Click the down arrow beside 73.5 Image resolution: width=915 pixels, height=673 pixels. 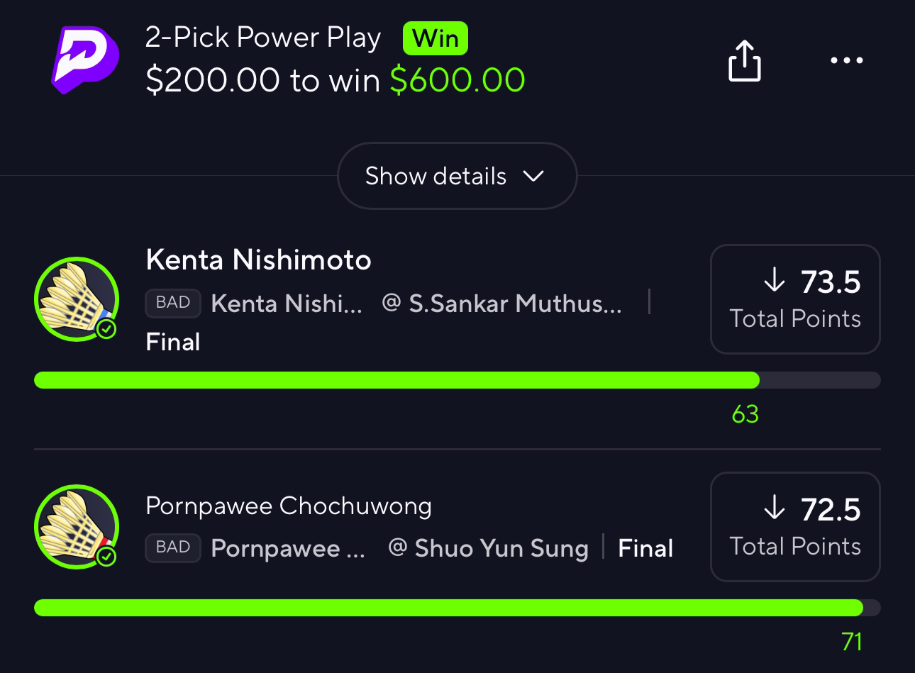click(x=775, y=281)
